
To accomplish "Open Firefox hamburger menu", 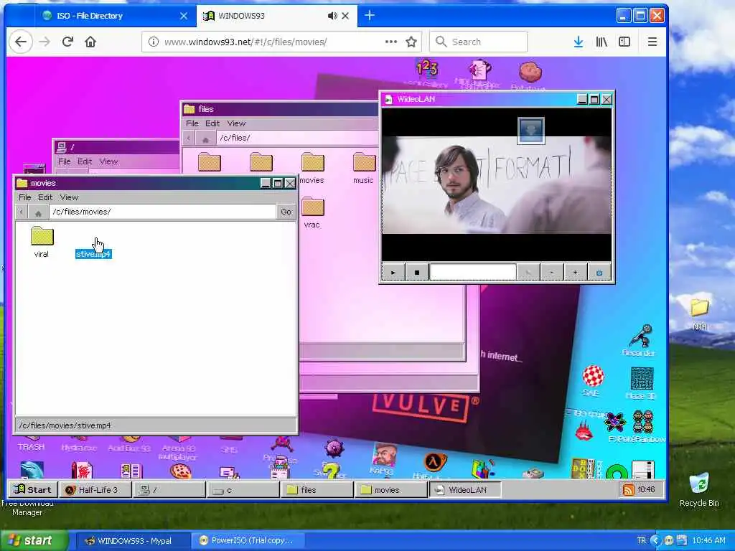I will pyautogui.click(x=652, y=42).
